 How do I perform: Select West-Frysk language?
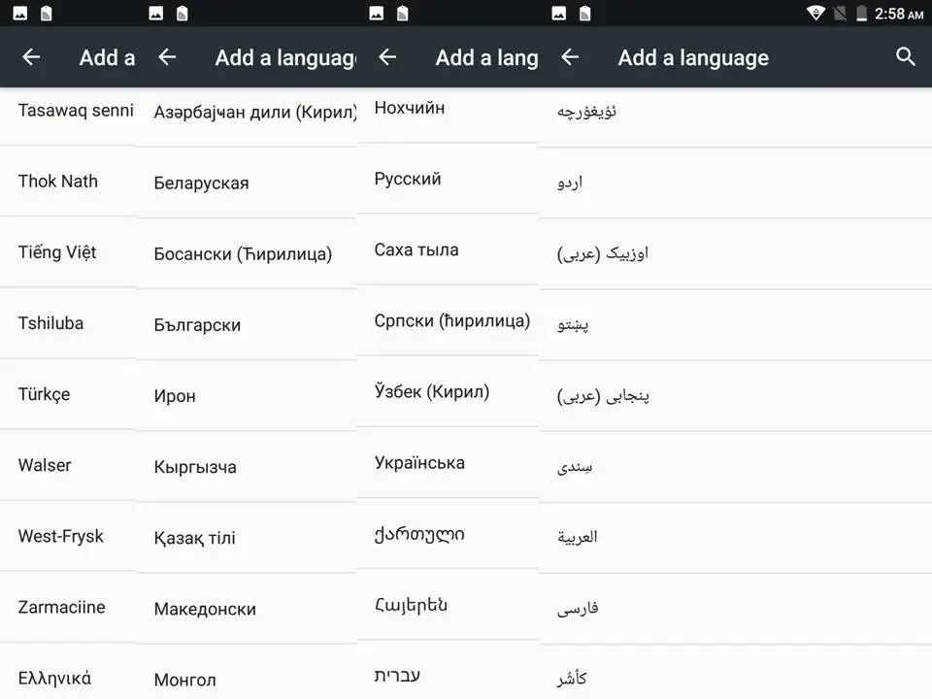click(x=60, y=536)
